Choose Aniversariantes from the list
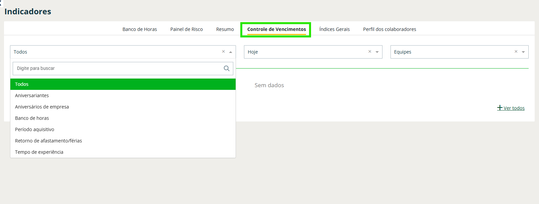This screenshot has width=539, height=204. (x=32, y=96)
